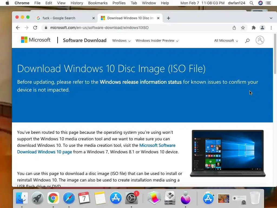Viewport: 277px width, 208px height.
Task: Reload the Microsoft page
Action: pos(35,28)
